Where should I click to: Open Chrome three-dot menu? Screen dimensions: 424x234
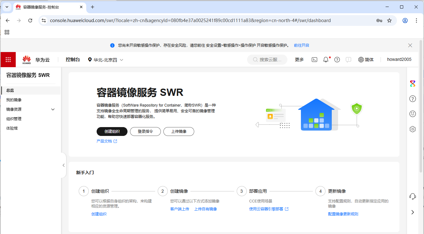coord(416,20)
